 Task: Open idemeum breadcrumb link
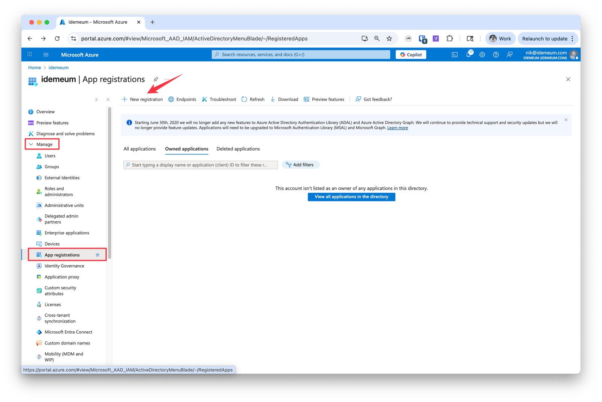(x=59, y=68)
